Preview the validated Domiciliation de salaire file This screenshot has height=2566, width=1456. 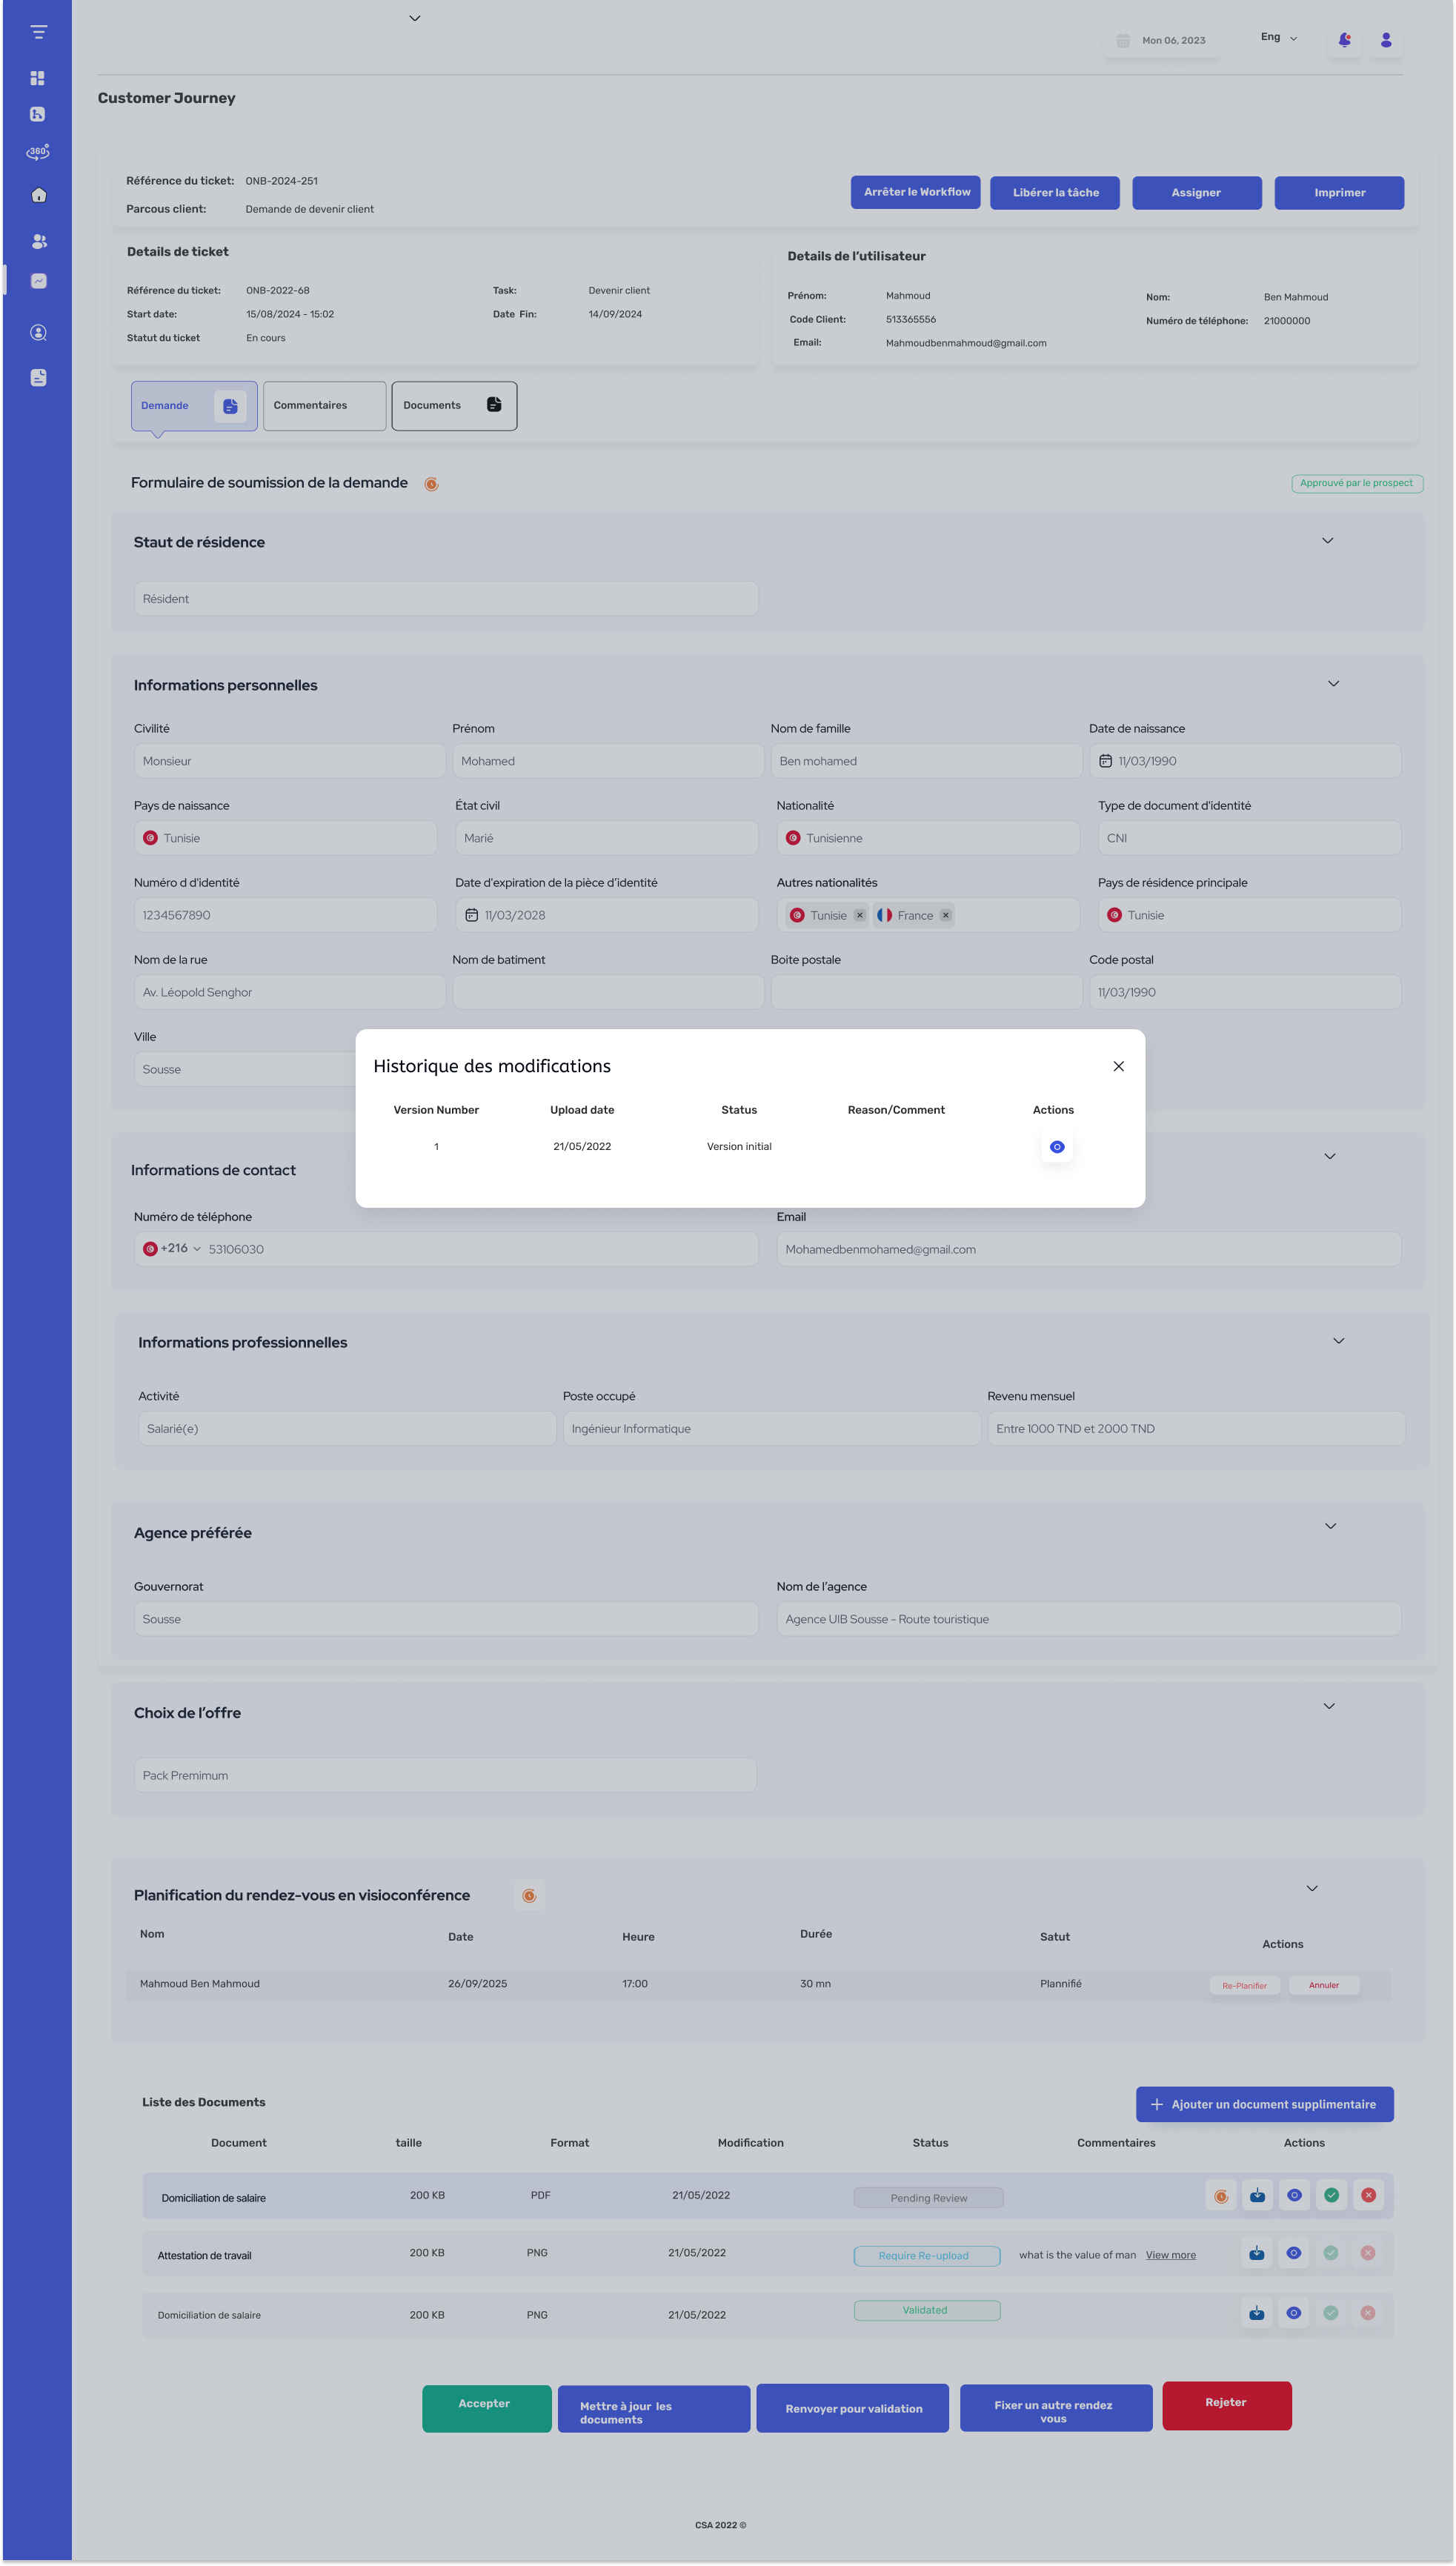[x=1293, y=2313]
